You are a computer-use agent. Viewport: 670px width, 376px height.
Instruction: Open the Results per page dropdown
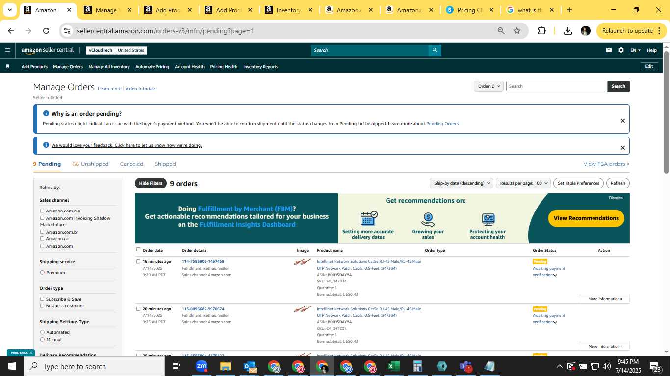point(523,183)
